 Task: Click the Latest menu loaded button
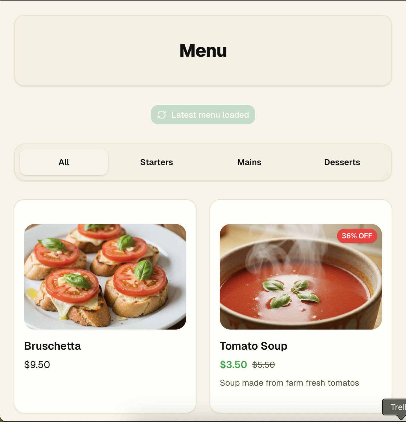[x=203, y=115]
